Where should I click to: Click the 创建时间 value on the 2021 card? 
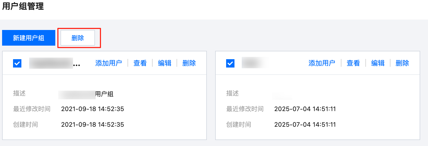coord(93,125)
